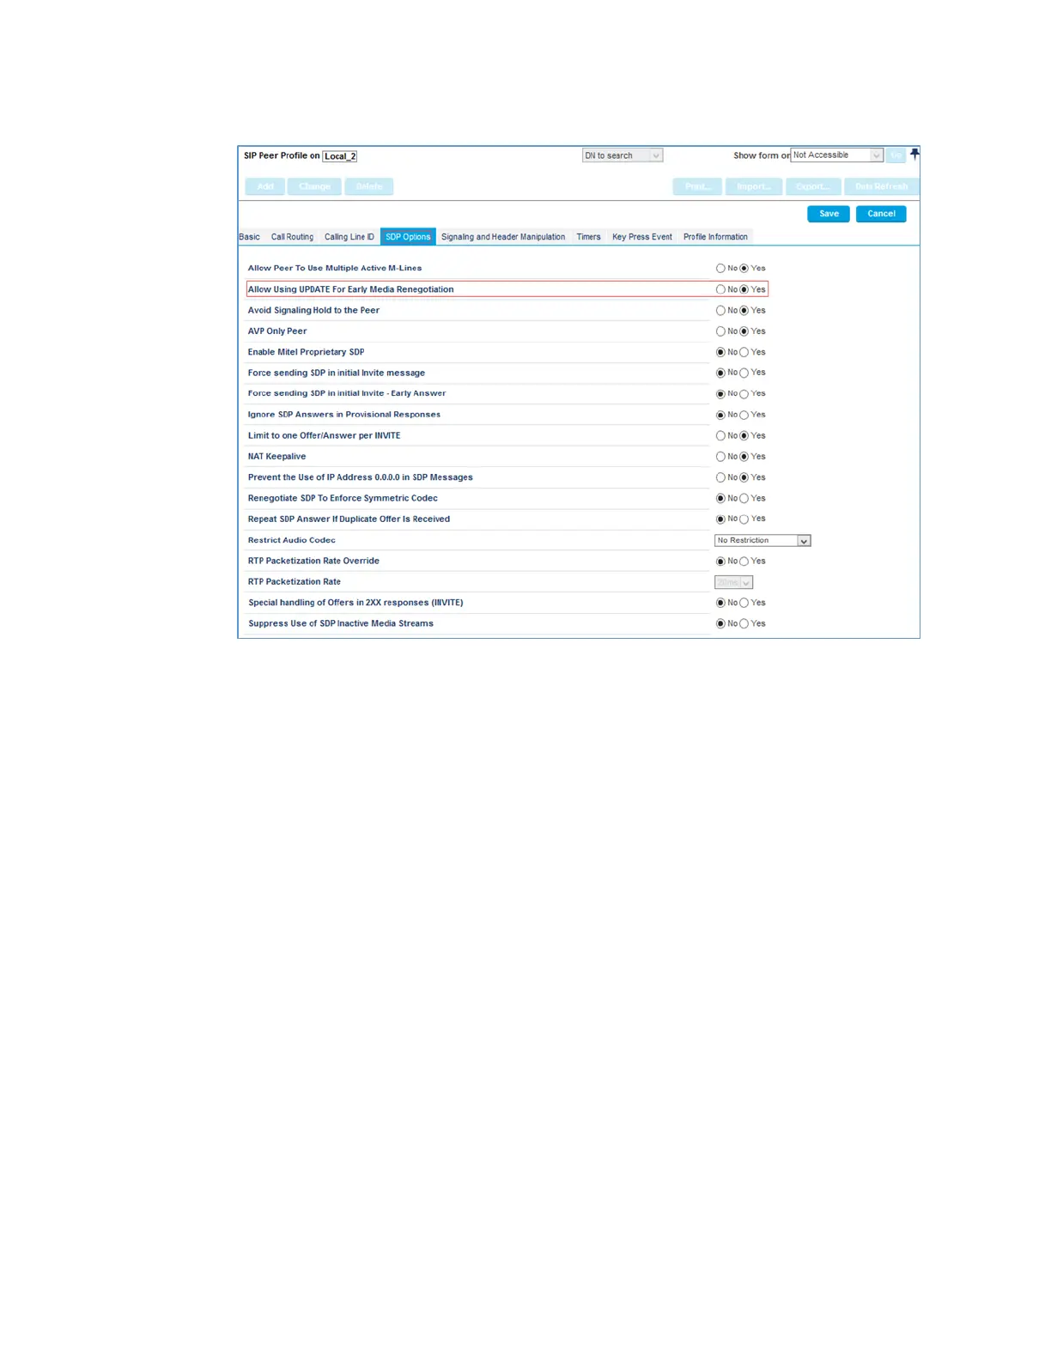
Task: Select No for AVP Only Peer
Action: coord(720,331)
